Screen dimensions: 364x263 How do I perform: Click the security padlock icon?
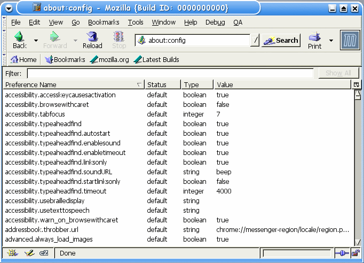(x=355, y=253)
